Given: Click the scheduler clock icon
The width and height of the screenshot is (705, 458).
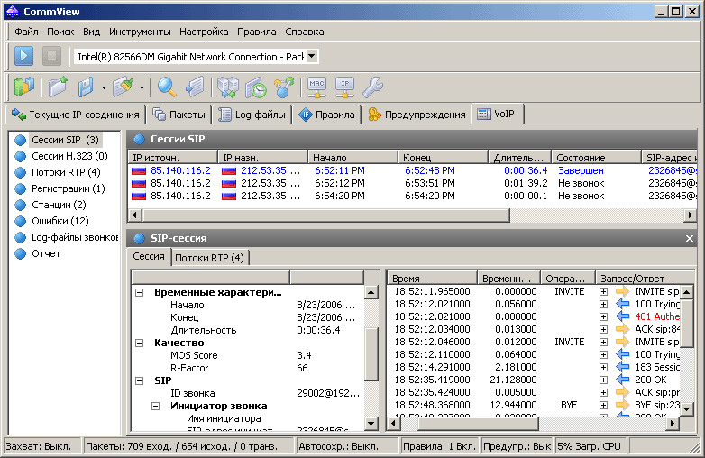Looking at the screenshot, I should (256, 87).
